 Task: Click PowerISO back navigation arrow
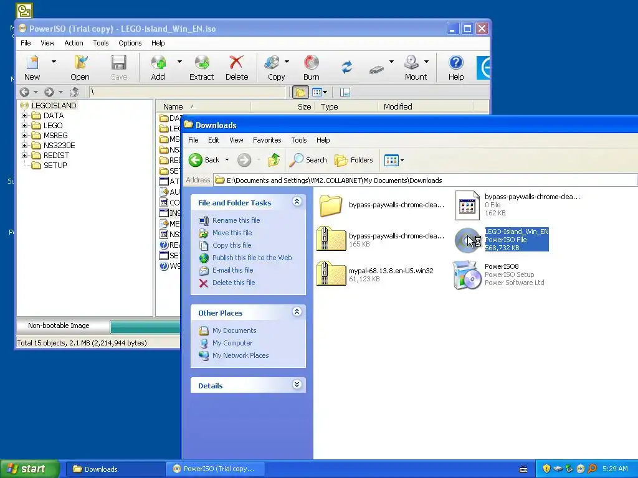click(24, 92)
